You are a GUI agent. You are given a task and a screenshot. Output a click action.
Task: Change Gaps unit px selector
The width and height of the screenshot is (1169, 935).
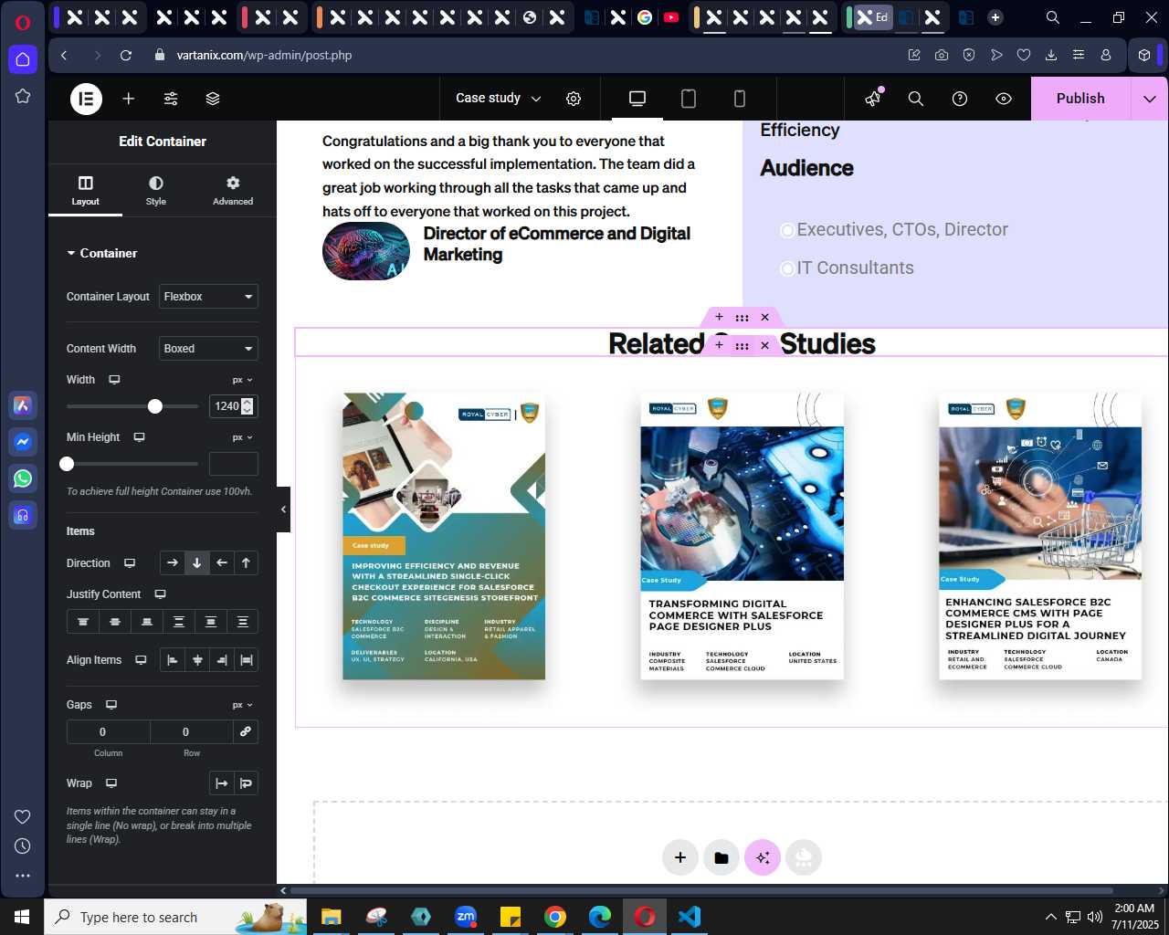(242, 705)
